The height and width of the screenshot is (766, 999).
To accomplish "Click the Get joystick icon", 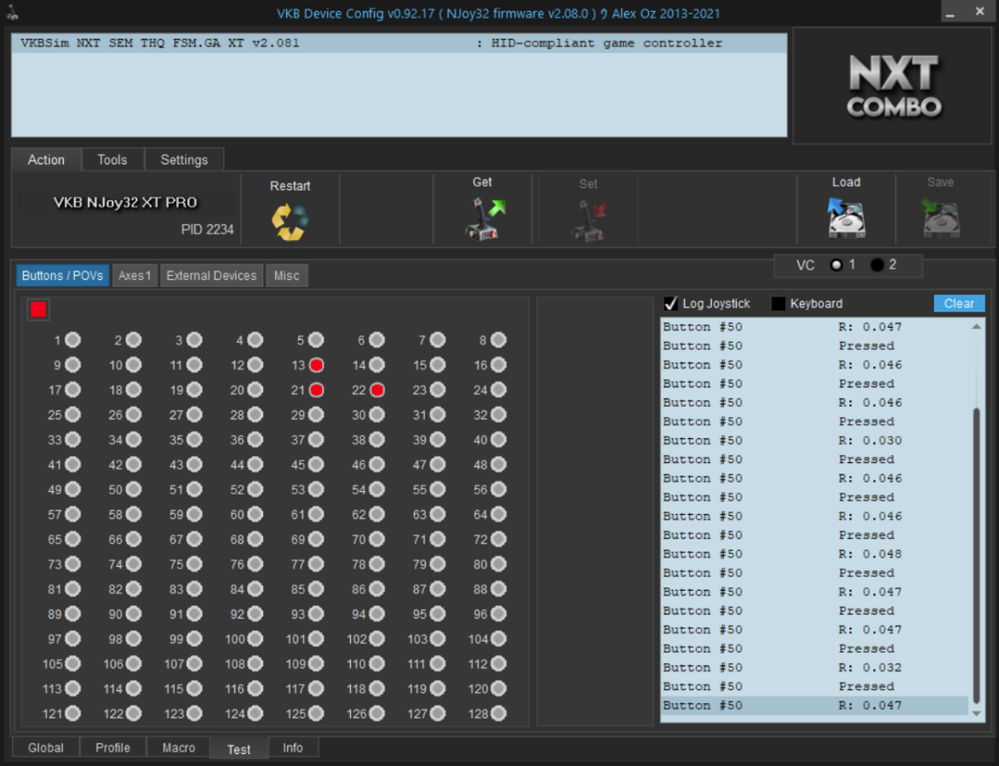I will pyautogui.click(x=482, y=219).
